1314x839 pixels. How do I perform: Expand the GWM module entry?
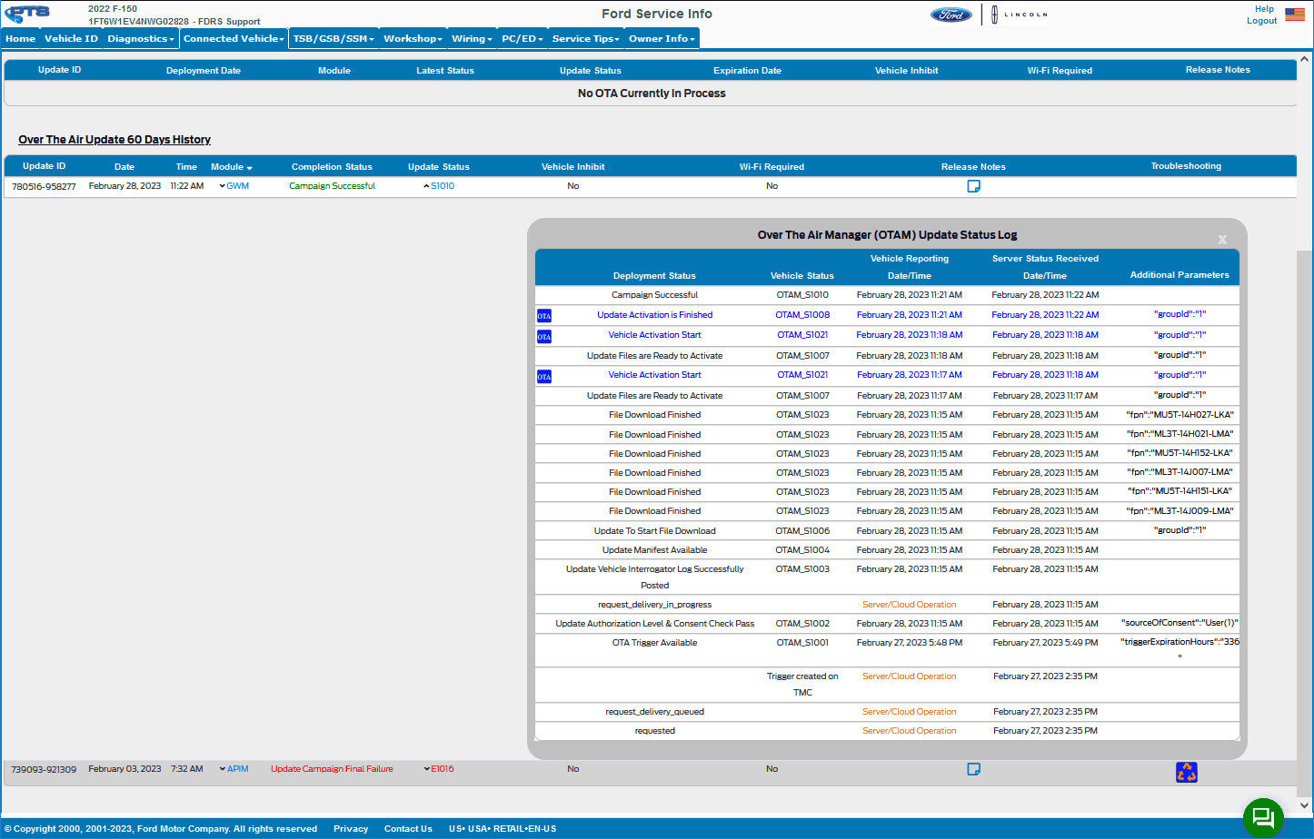click(x=234, y=186)
